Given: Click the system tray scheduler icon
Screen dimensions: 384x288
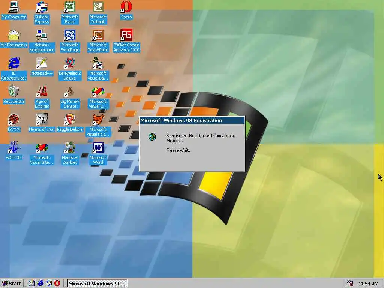Looking at the screenshot, I should 350,283.
